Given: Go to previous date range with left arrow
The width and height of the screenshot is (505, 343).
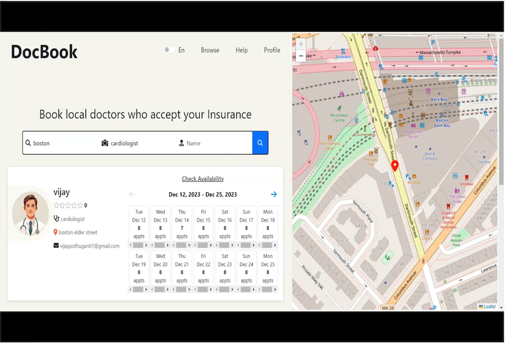Looking at the screenshot, I should (132, 194).
